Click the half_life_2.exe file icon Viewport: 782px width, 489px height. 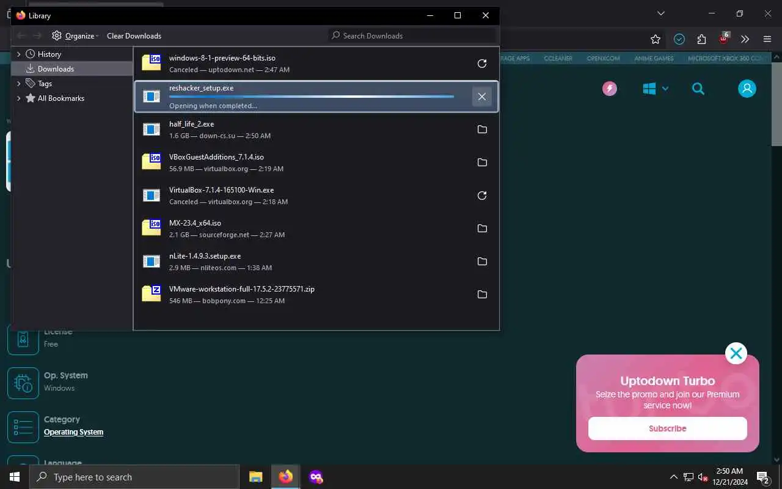click(x=151, y=130)
